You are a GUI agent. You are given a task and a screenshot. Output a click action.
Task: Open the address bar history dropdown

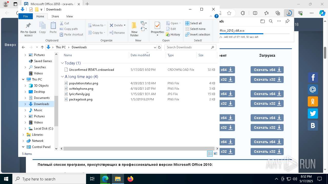click(155, 47)
